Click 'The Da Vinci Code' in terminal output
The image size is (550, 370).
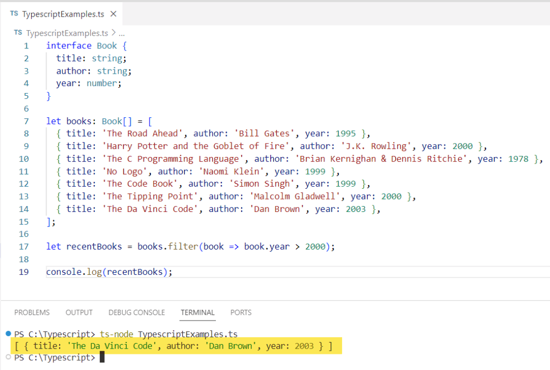point(112,346)
